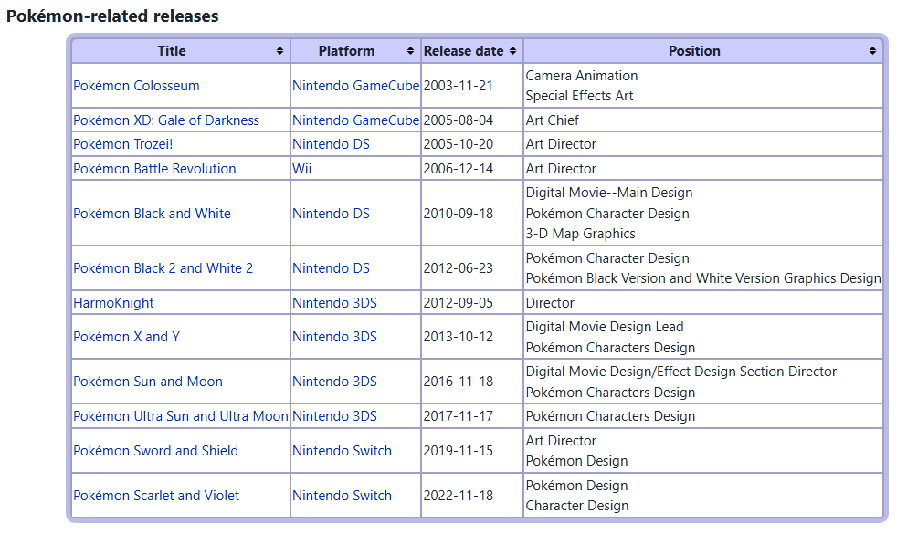The width and height of the screenshot is (907, 534).
Task: Open Pokémon Black and White link
Action: pos(153,214)
